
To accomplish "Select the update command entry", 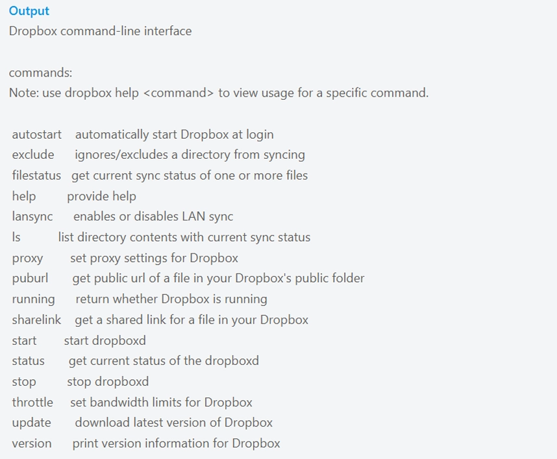I will [x=31, y=423].
